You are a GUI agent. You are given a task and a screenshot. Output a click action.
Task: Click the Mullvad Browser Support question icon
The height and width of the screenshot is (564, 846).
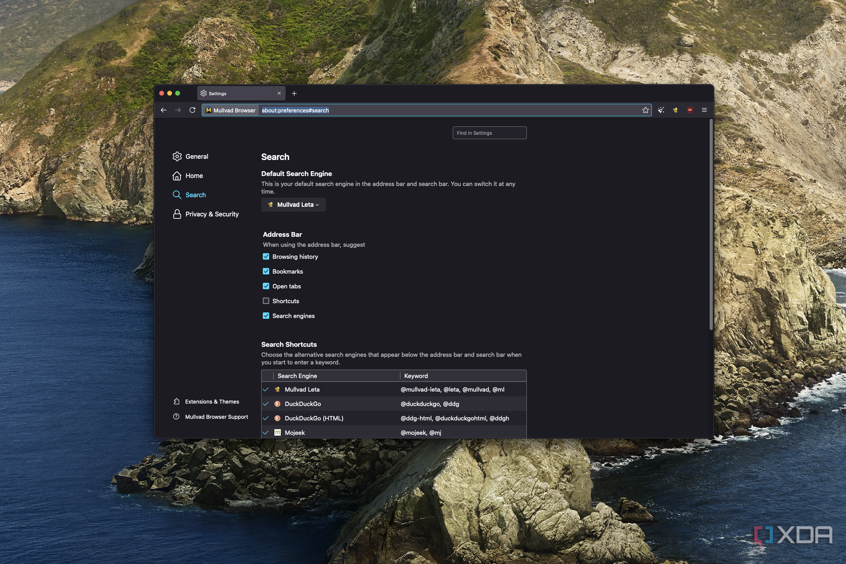click(176, 416)
